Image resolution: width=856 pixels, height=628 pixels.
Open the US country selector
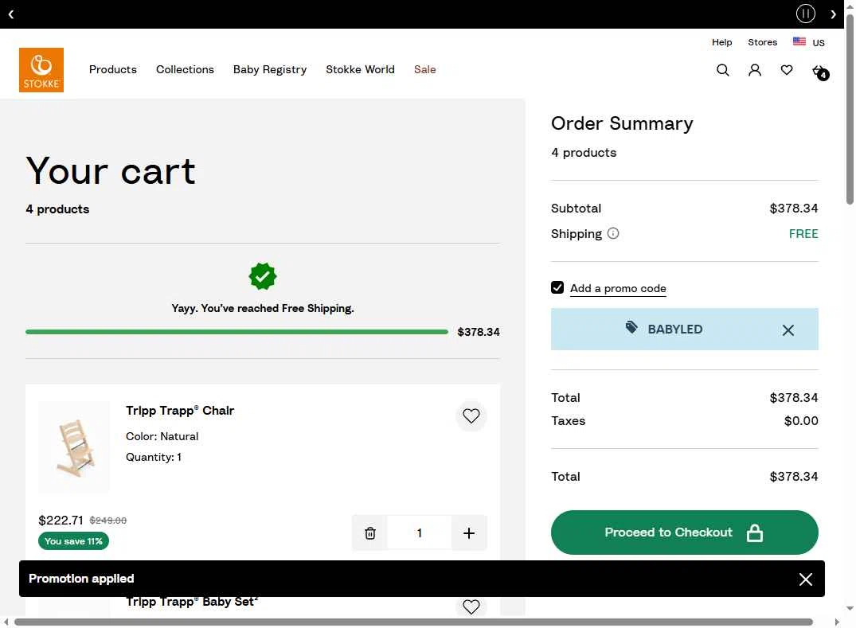coord(808,42)
